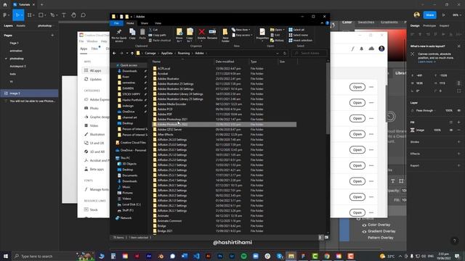
Task: Click the Copy icon in Explorer ribbon
Action: (x=132, y=34)
